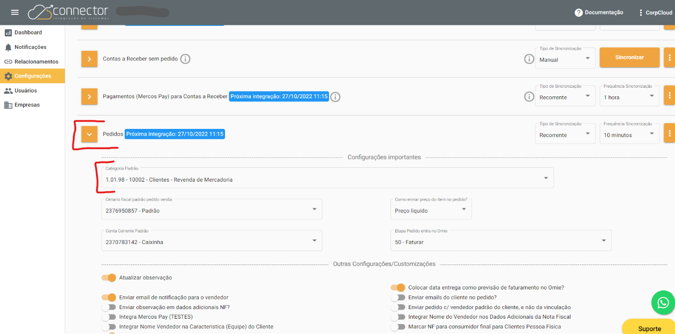Toggle Colocar data entrega como previsão de faturamento
Screen dimensions: 675x334
[398, 288]
